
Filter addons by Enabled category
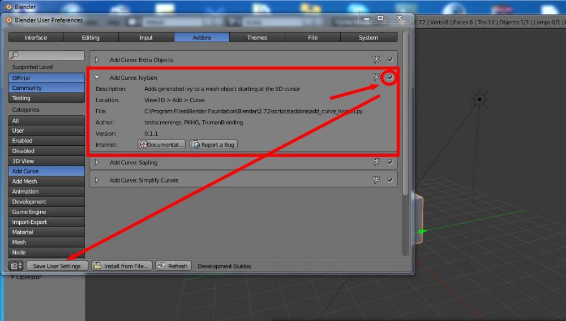click(x=46, y=141)
